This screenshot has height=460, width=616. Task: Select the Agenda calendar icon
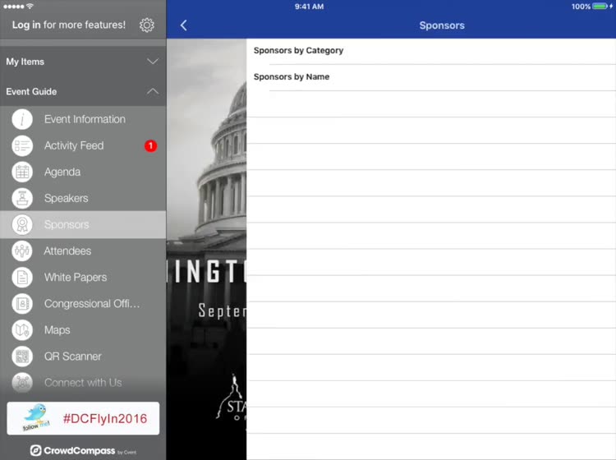22,172
